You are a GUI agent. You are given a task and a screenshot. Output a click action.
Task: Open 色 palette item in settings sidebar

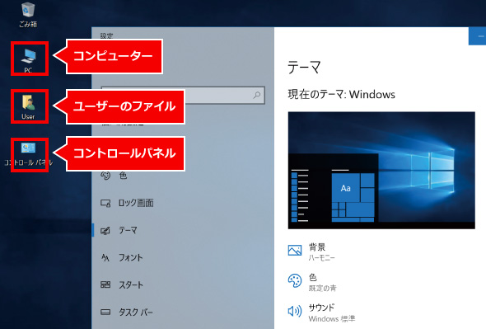[114, 176]
